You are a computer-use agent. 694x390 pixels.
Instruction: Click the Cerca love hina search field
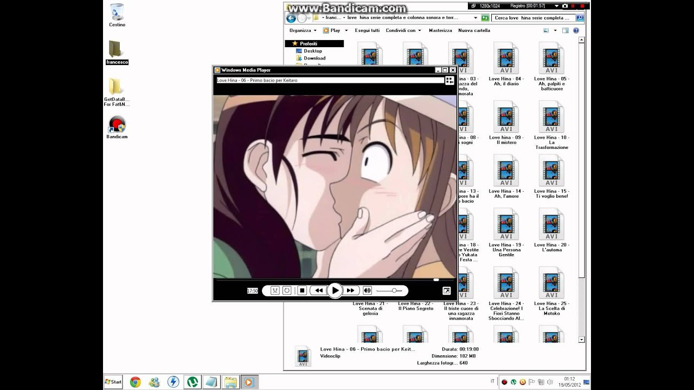tap(534, 18)
